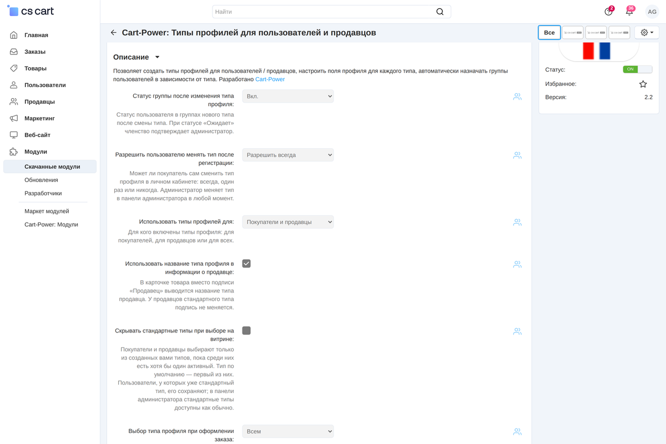Open the help icon with badge 2
666x444 pixels.
(x=609, y=11)
